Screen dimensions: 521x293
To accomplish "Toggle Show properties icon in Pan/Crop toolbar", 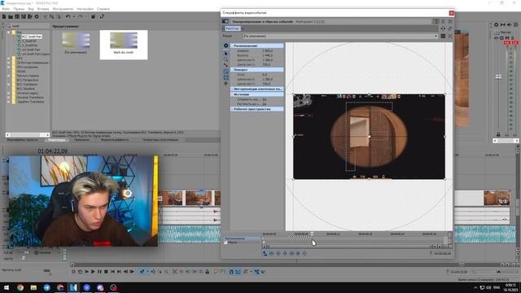I will pyautogui.click(x=226, y=46).
